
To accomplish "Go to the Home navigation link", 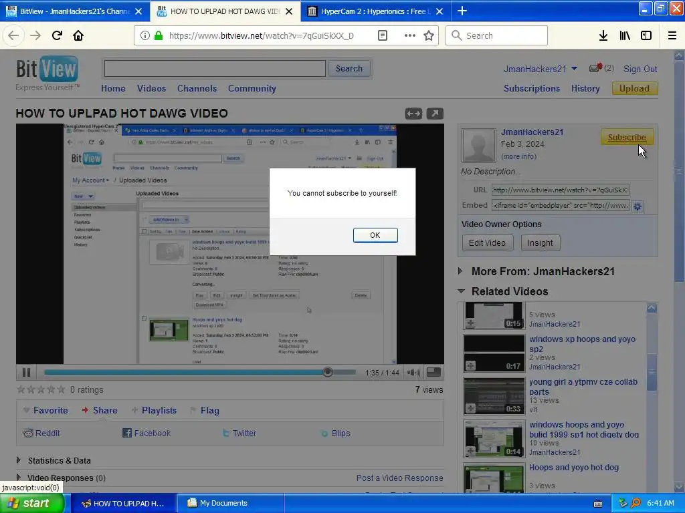I will pyautogui.click(x=113, y=88).
